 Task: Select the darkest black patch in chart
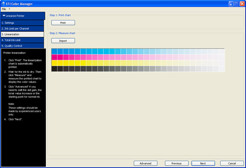54,69
